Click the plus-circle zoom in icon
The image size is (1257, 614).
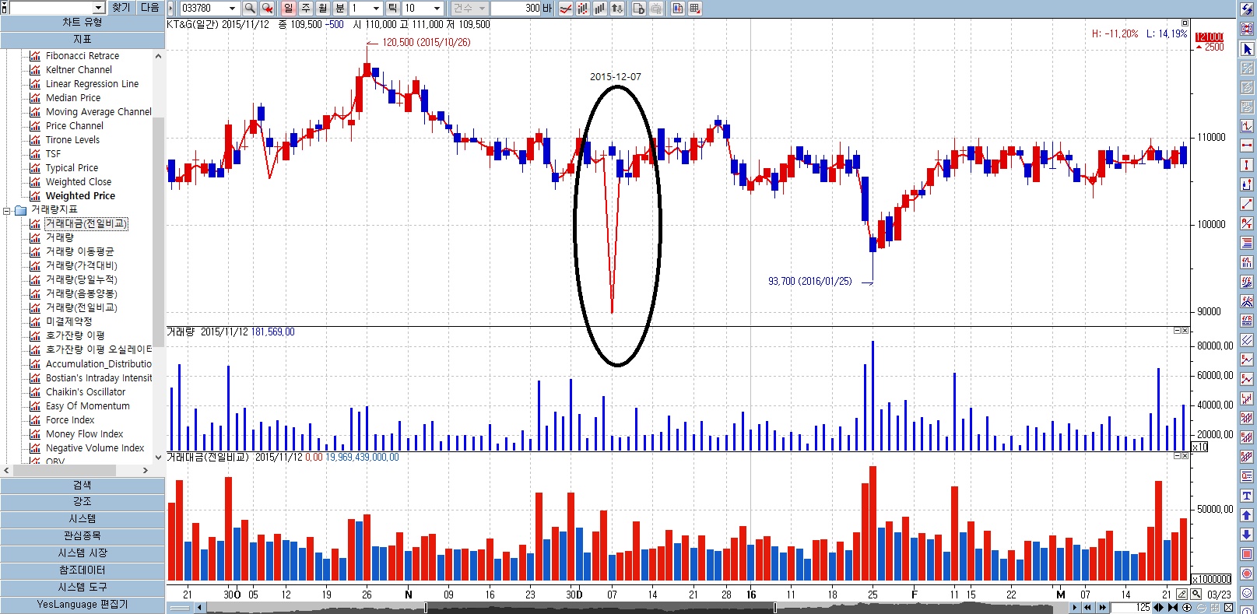1187,608
